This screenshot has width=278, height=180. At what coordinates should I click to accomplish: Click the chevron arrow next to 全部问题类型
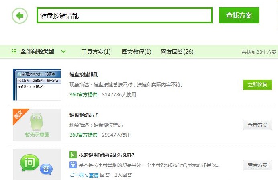tap(63, 51)
